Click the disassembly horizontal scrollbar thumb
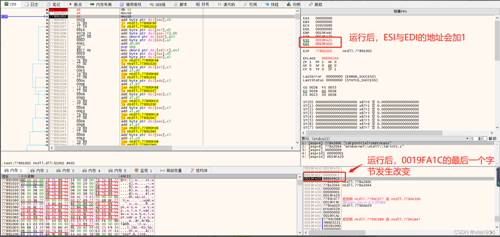Screen dimensions: 500x237 pos(113,148)
